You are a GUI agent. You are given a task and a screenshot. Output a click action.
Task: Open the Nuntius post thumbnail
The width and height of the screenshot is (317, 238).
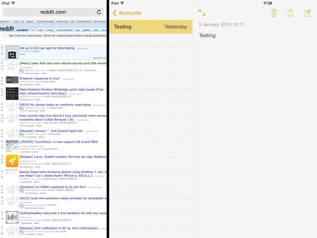pos(12,94)
